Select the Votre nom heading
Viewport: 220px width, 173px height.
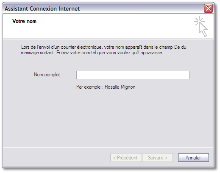pos(24,21)
